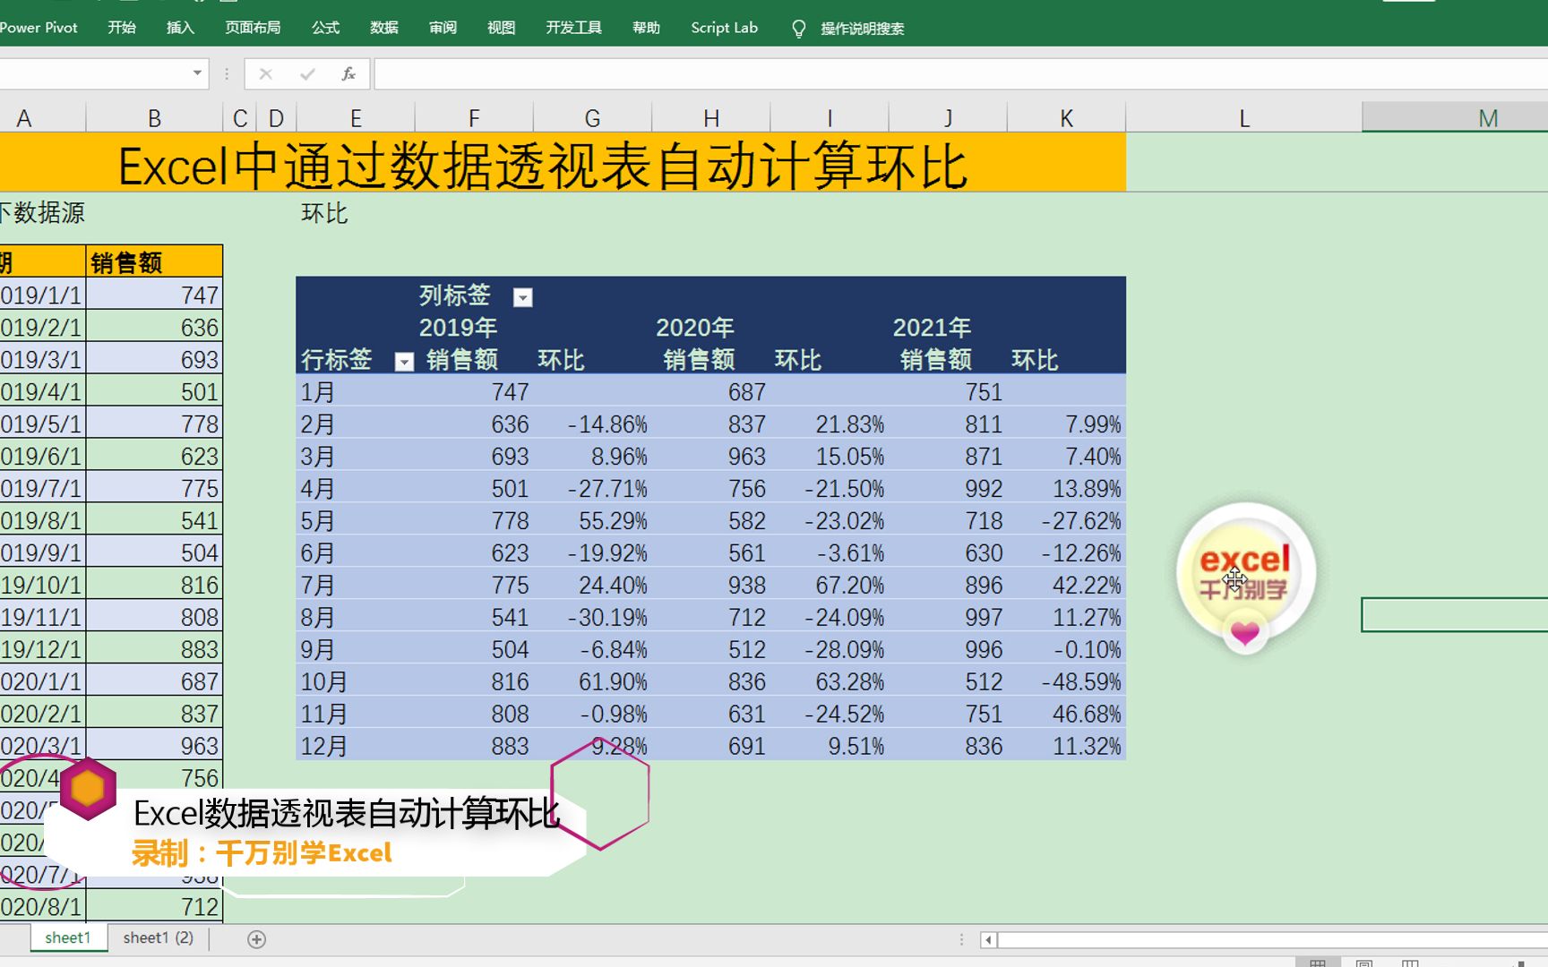This screenshot has width=1548, height=967.
Task: Click the left arrow on horizontal scrollbar
Action: pyautogui.click(x=988, y=938)
